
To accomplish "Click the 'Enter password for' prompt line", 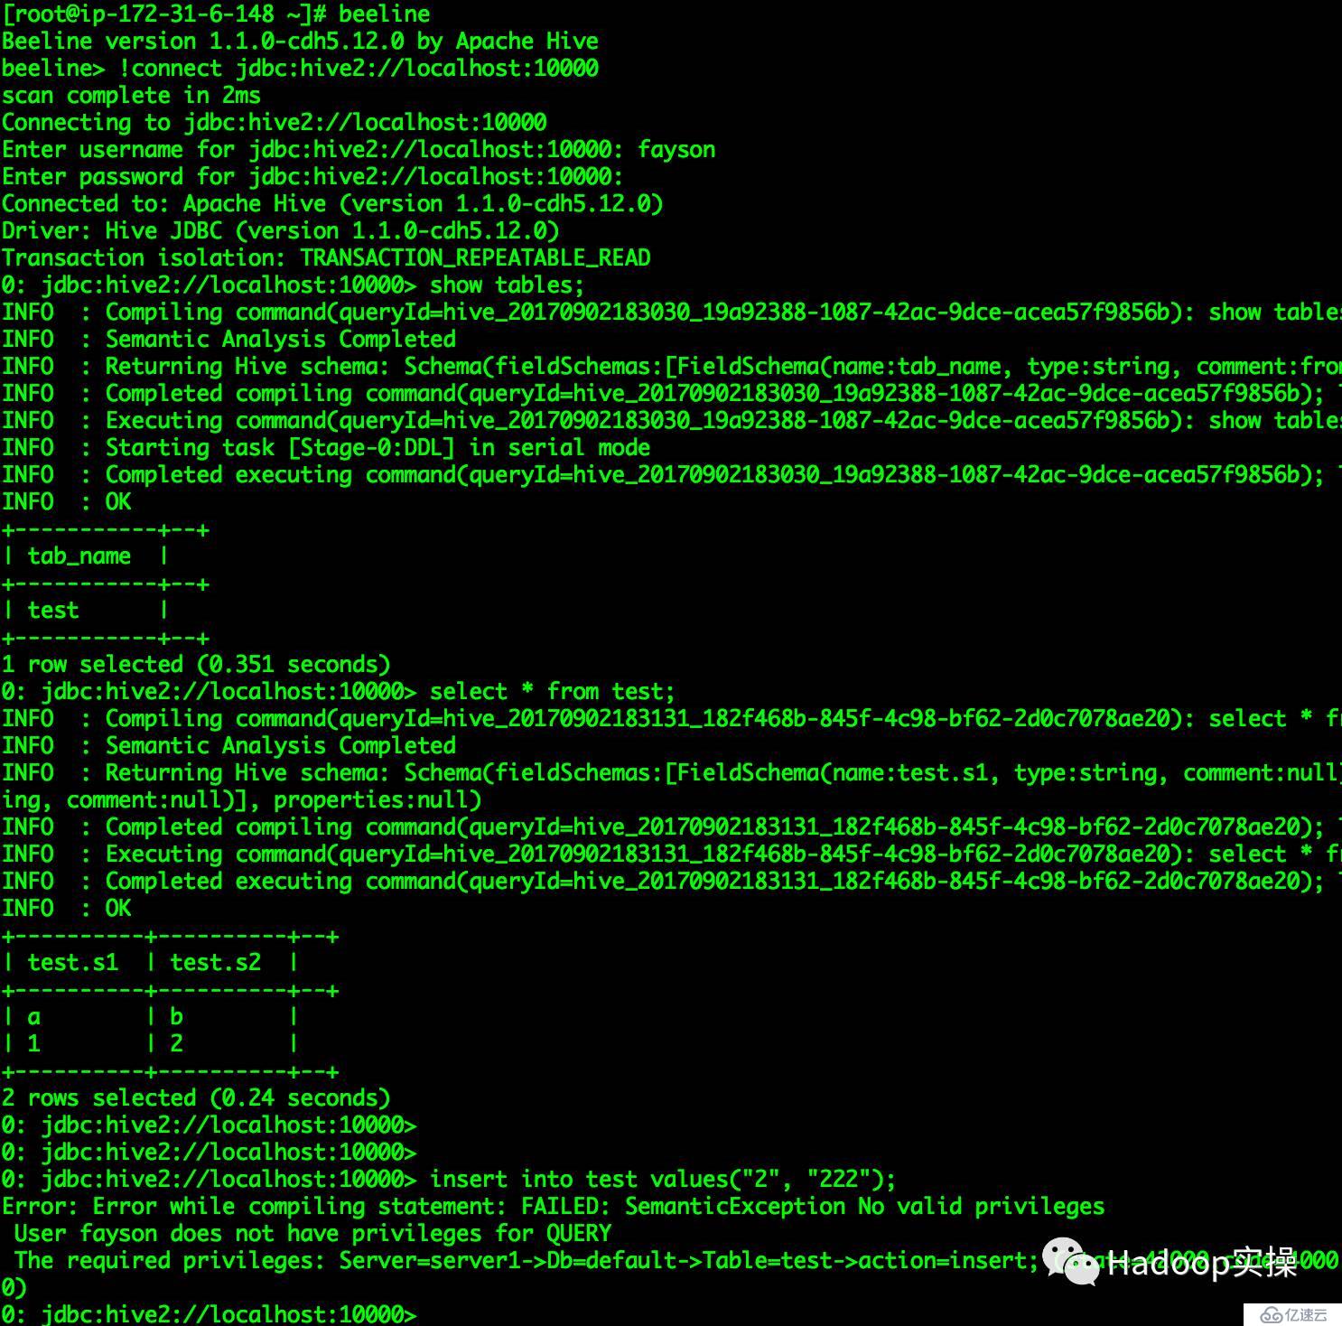I will pos(312,176).
